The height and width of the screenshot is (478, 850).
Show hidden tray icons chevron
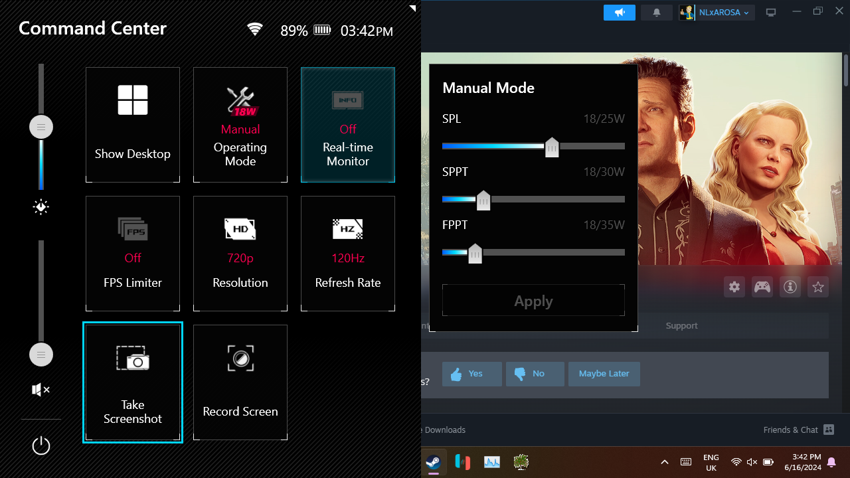(x=665, y=462)
